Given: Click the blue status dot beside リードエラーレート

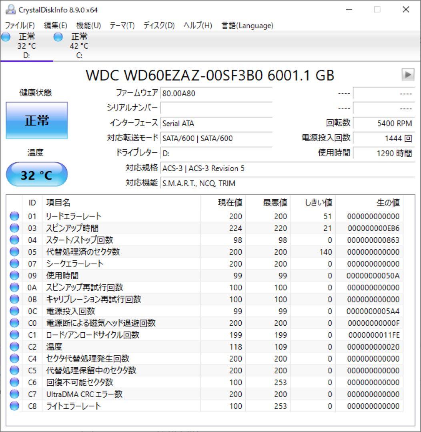Looking at the screenshot, I should click(x=14, y=216).
